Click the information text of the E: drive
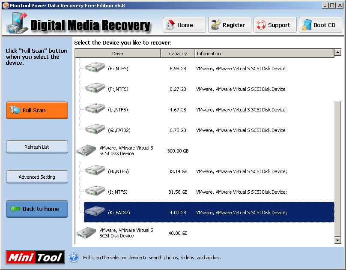 [241, 69]
